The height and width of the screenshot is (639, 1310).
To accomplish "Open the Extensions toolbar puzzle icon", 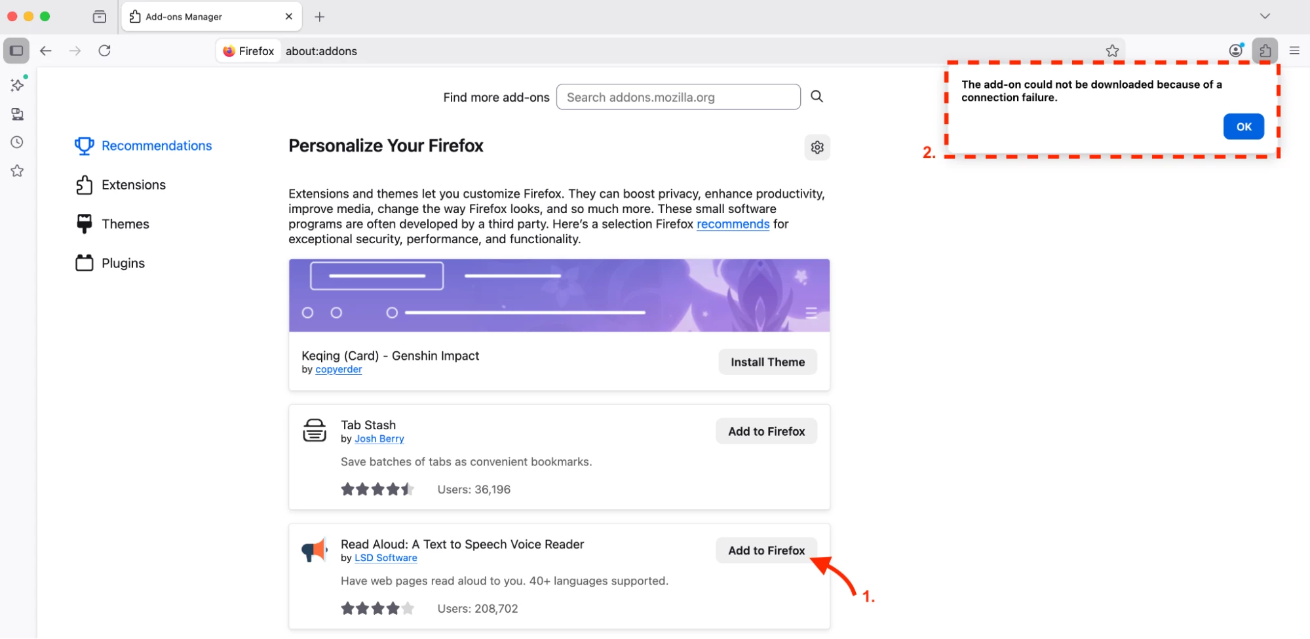I will pos(1265,50).
